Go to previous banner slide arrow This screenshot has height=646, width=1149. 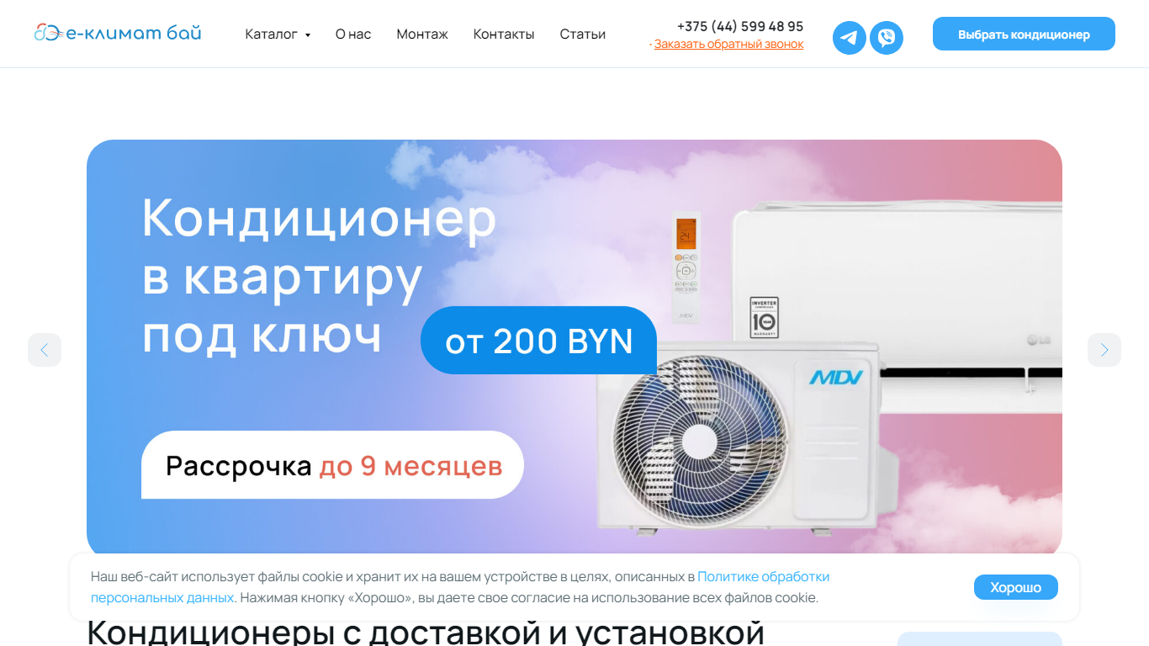(45, 350)
